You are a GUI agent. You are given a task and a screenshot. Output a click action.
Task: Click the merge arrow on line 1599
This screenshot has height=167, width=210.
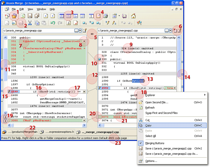tap(84, 91)
